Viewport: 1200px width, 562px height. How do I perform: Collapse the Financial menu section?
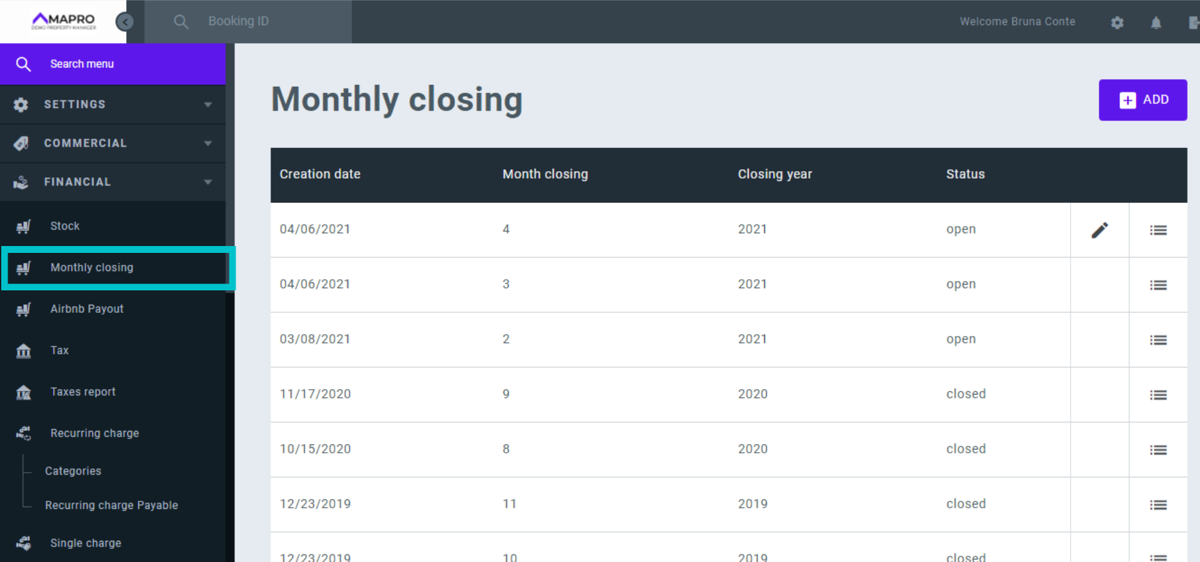coord(112,182)
